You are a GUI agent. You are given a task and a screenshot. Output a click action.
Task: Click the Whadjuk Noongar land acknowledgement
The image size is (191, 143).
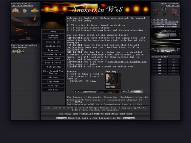95,109
